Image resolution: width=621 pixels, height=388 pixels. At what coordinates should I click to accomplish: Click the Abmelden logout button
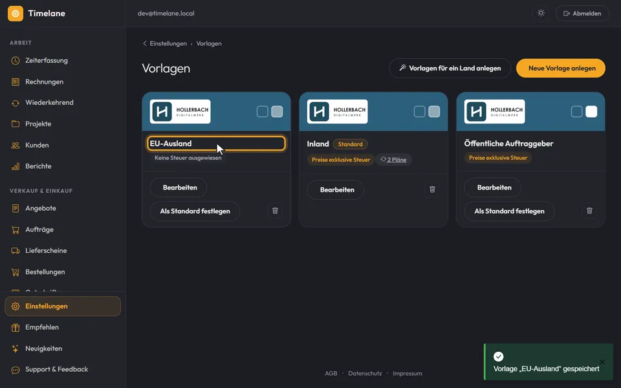[x=582, y=14]
